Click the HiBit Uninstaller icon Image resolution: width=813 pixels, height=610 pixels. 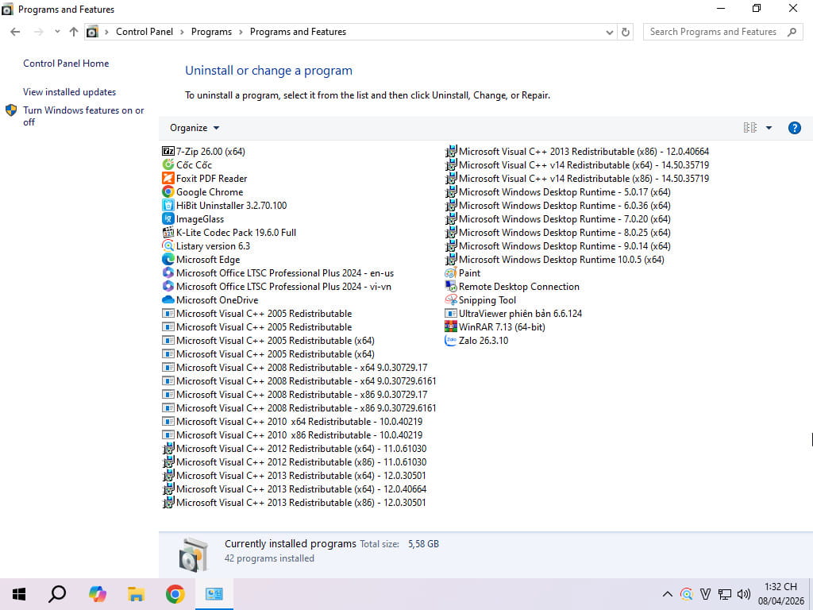pos(168,206)
